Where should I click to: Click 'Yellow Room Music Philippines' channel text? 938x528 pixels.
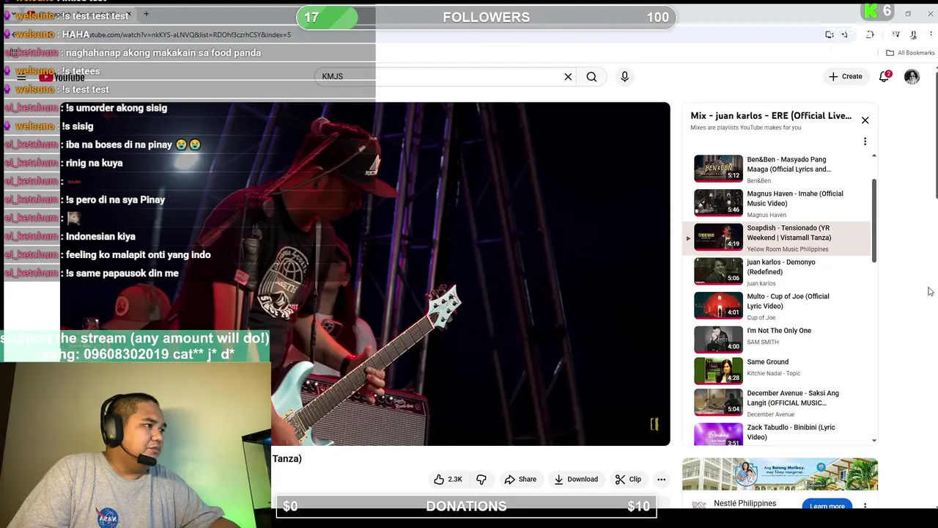tap(787, 249)
